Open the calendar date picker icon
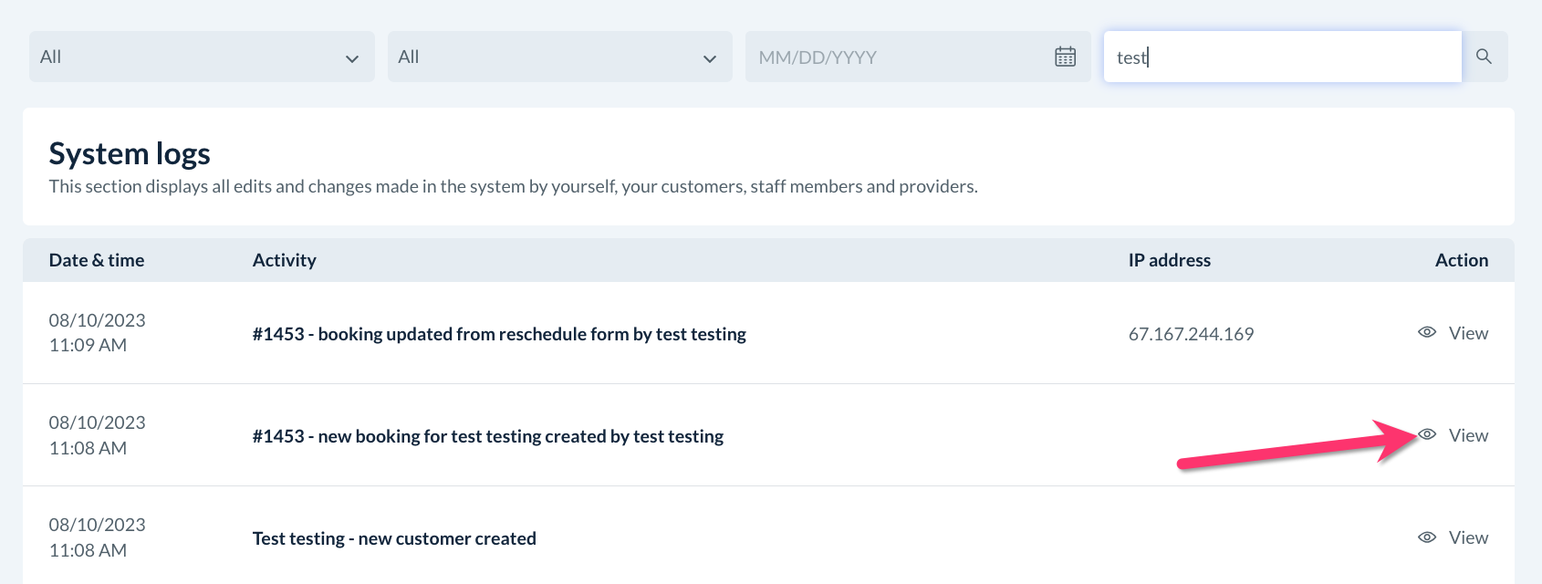The width and height of the screenshot is (1542, 584). (1065, 57)
